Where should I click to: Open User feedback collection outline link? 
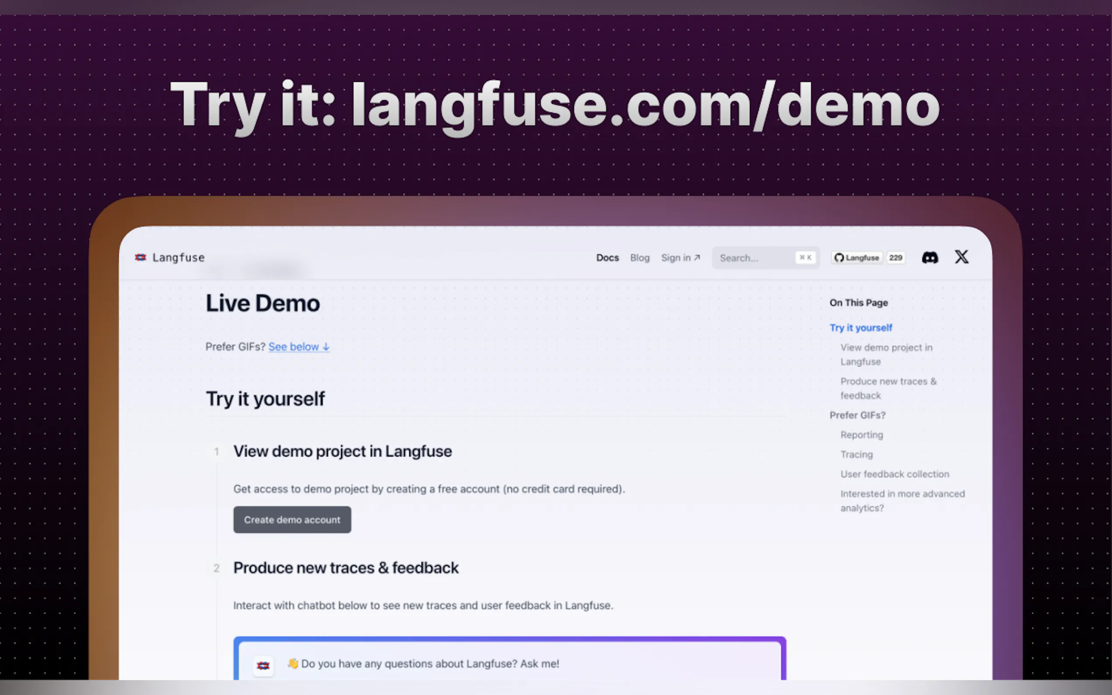pyautogui.click(x=894, y=474)
